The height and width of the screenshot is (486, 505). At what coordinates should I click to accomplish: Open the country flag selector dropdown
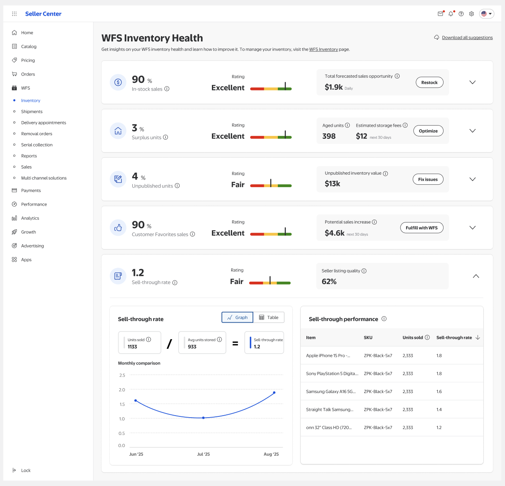[x=487, y=14]
